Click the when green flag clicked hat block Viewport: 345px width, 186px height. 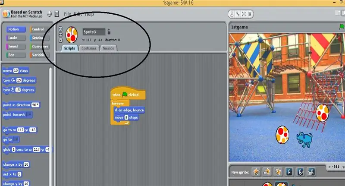[x=128, y=94]
